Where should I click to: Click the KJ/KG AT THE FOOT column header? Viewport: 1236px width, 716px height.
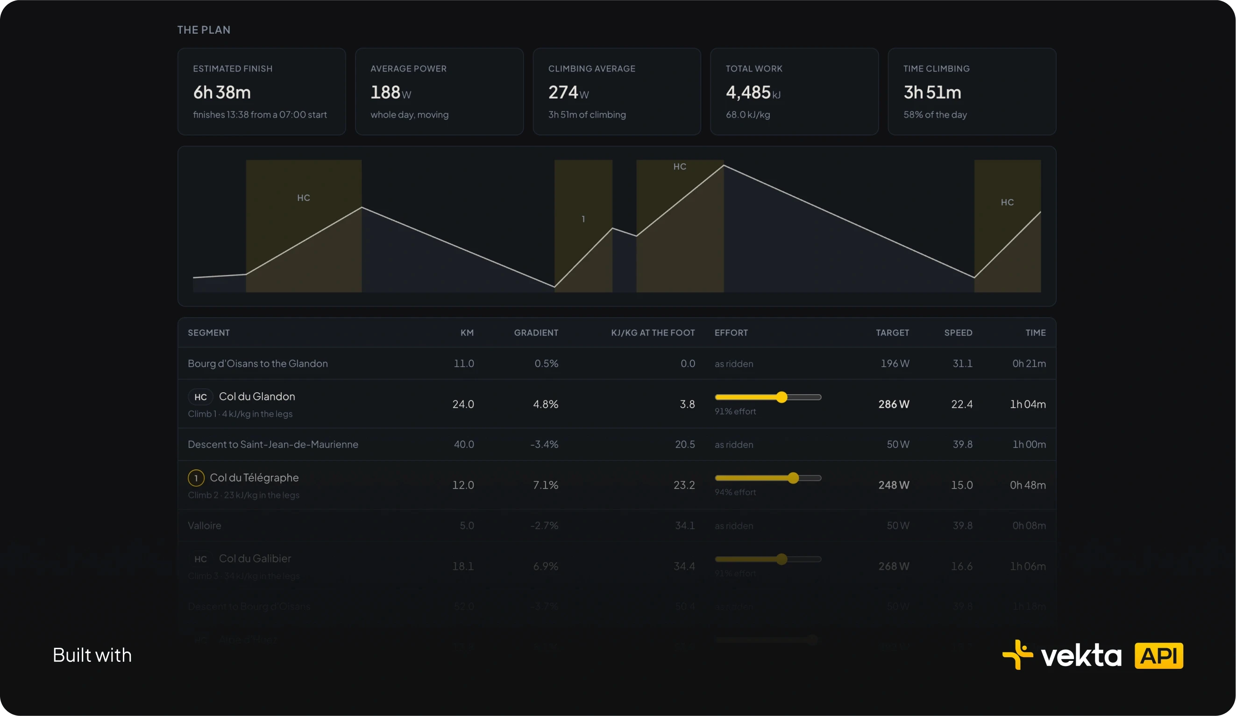(652, 333)
